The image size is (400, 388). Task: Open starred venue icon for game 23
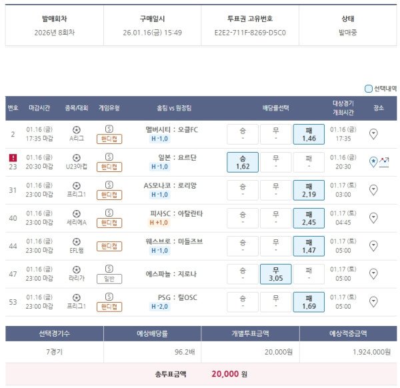pyautogui.click(x=373, y=162)
